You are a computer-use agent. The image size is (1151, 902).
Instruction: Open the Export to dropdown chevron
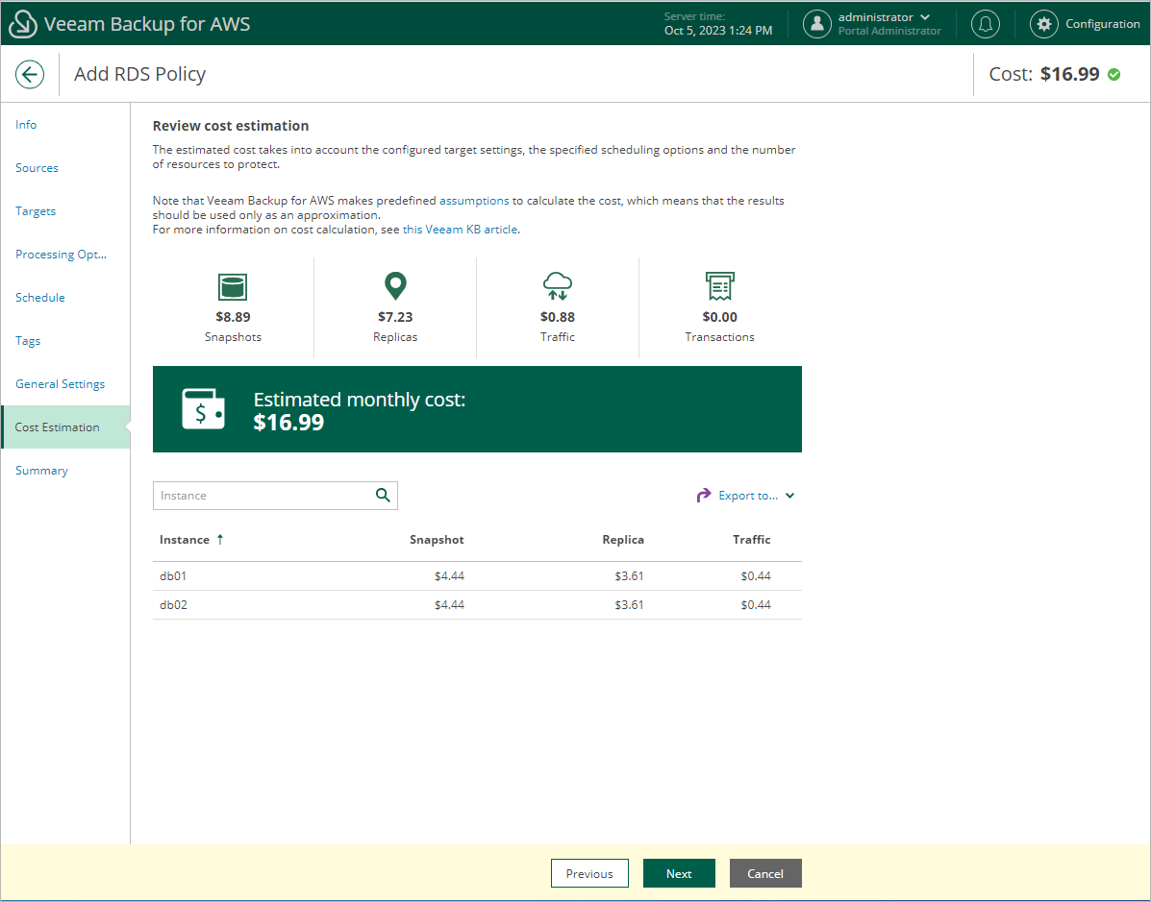coord(789,496)
